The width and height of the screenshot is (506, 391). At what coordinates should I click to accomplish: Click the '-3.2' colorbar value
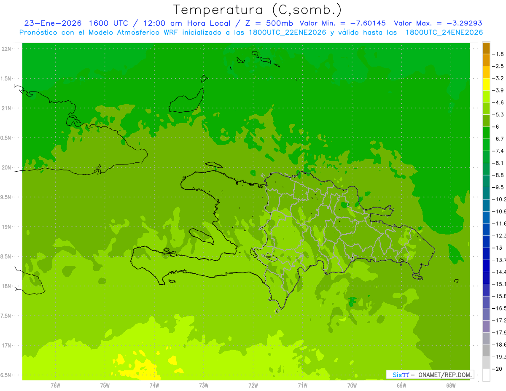click(499, 78)
